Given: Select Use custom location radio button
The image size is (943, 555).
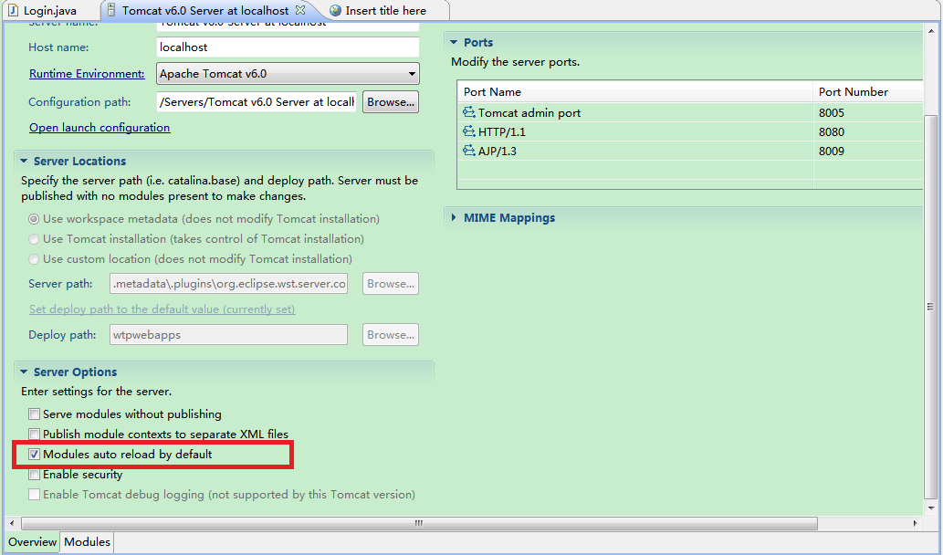Looking at the screenshot, I should [34, 259].
